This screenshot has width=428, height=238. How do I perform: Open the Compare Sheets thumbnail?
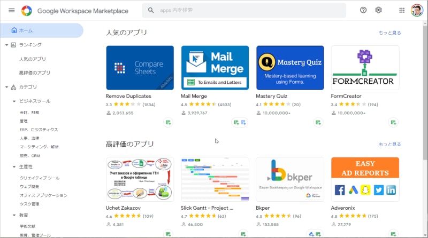(x=140, y=68)
